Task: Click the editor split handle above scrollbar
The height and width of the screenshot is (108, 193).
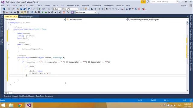Action: click(188, 22)
